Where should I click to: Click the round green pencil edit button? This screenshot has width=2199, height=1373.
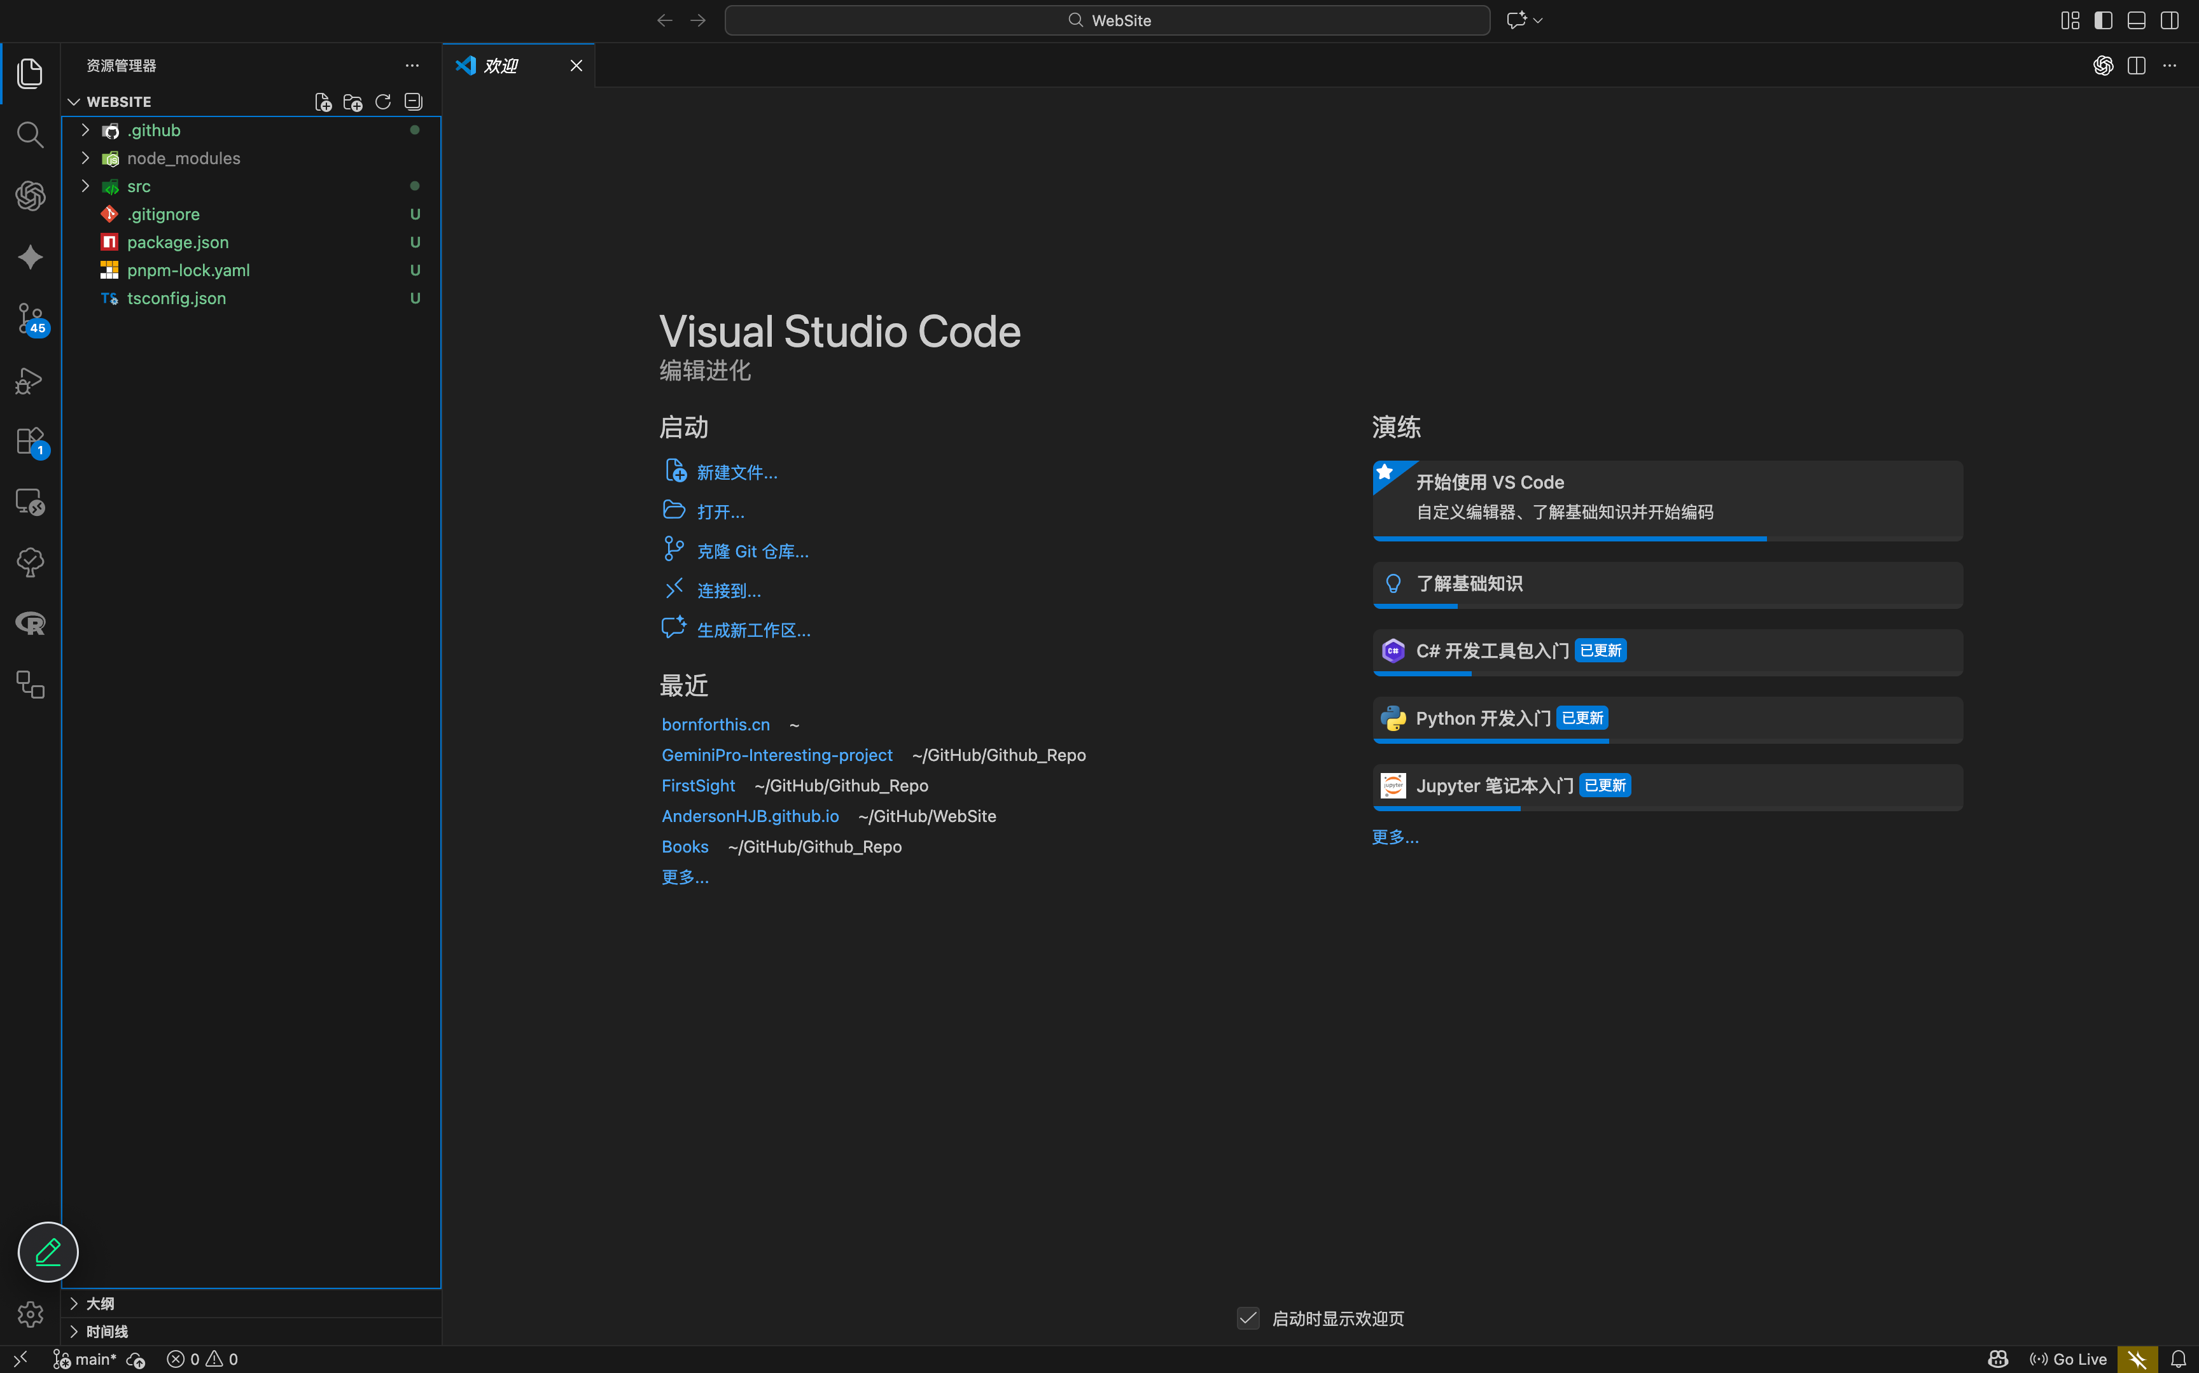pos(48,1252)
